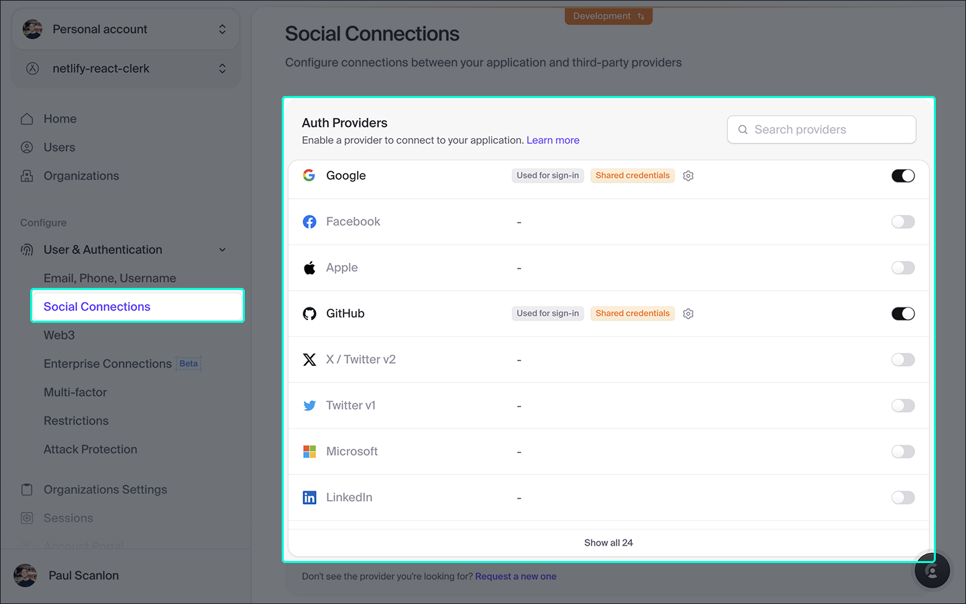Click Google's Shared credentials badge
Screen dimensions: 966x604
point(633,176)
